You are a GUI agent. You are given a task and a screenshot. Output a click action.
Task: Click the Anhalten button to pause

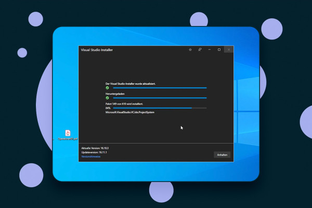[x=222, y=155]
